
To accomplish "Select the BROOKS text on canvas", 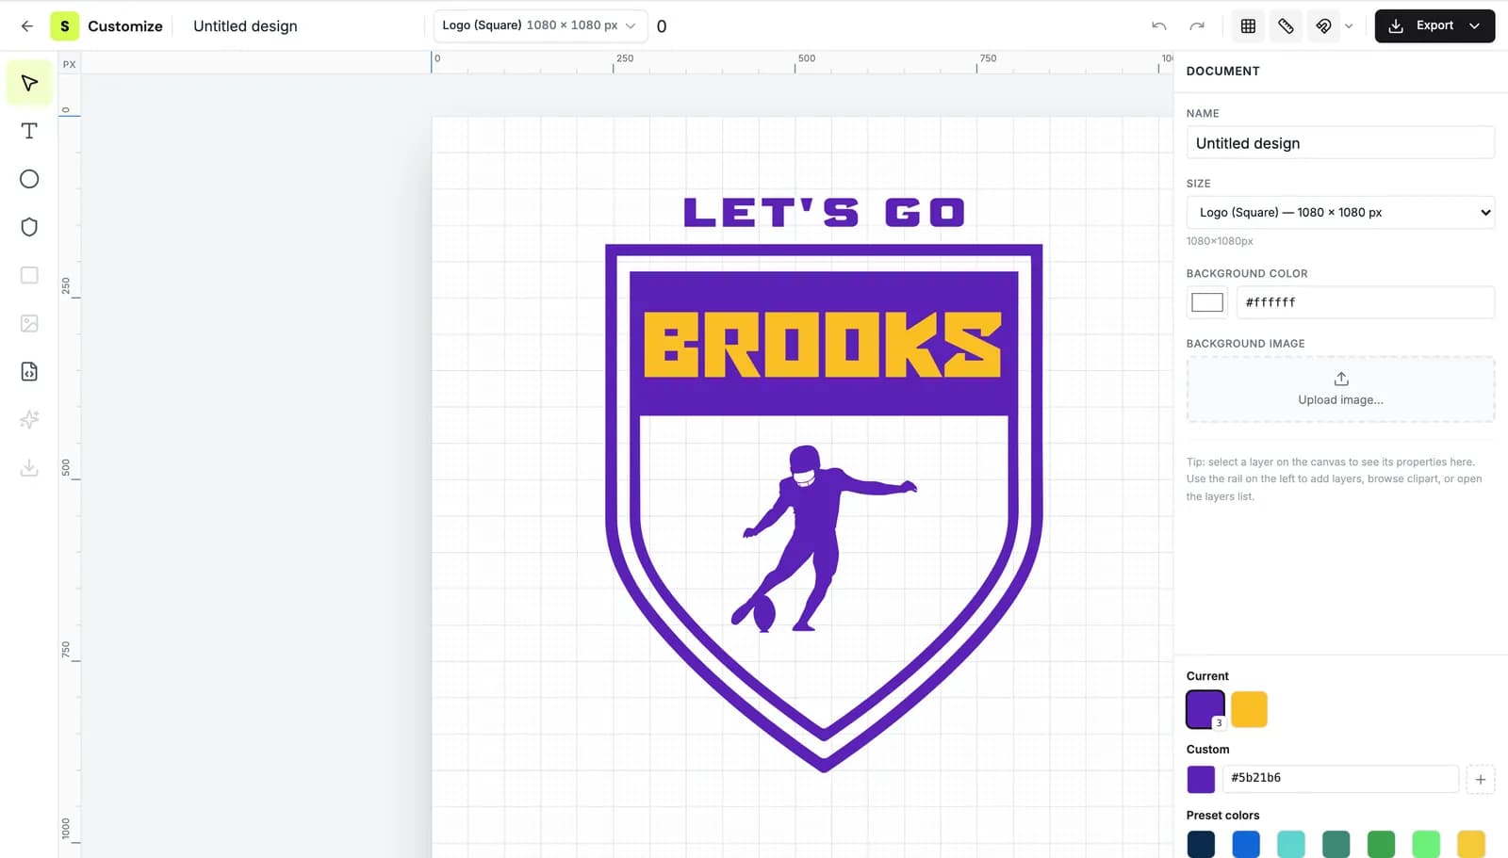I will click(x=822, y=345).
